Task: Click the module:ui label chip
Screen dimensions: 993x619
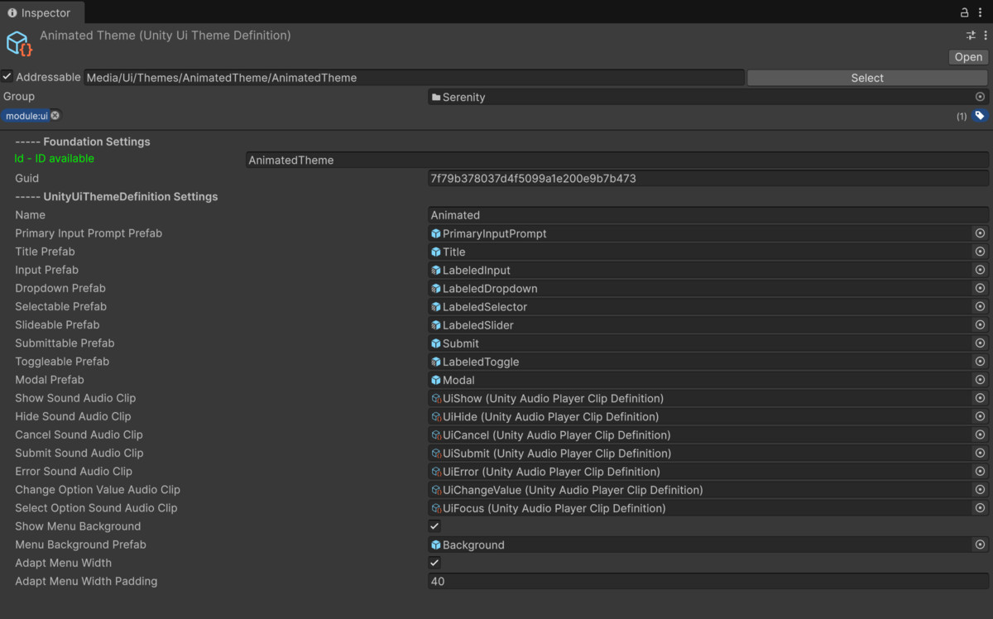Action: [32, 116]
